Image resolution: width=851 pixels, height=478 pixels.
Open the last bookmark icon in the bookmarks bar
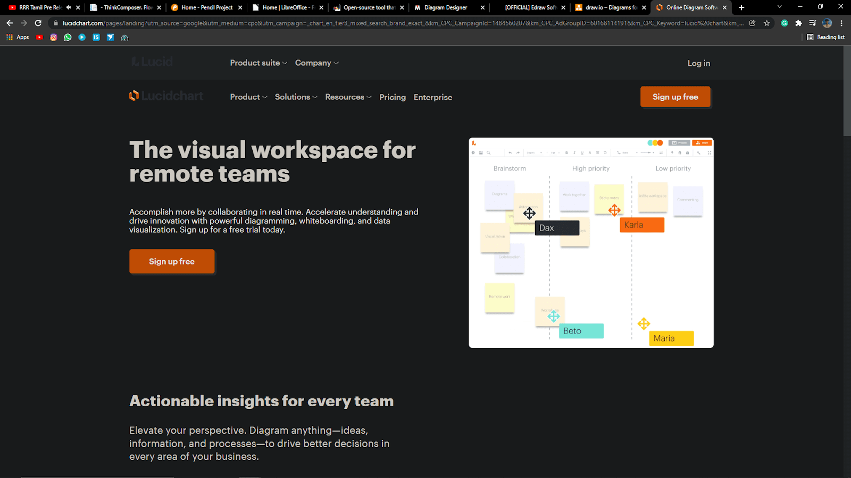124,38
